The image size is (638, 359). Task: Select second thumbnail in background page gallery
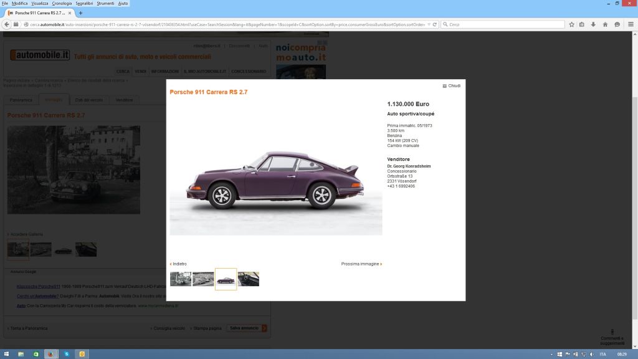click(40, 249)
